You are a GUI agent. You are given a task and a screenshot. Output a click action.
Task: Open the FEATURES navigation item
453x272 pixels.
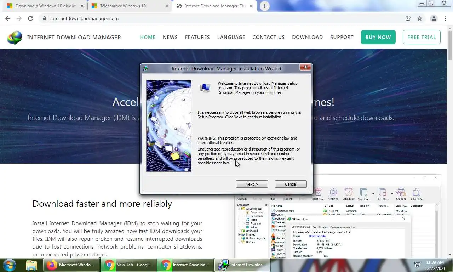pyautogui.click(x=197, y=37)
